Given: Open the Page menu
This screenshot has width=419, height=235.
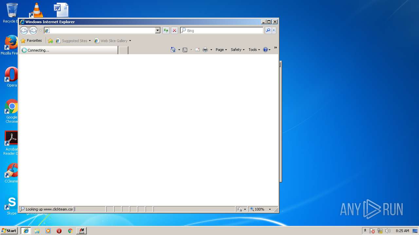Looking at the screenshot, I should [221, 50].
